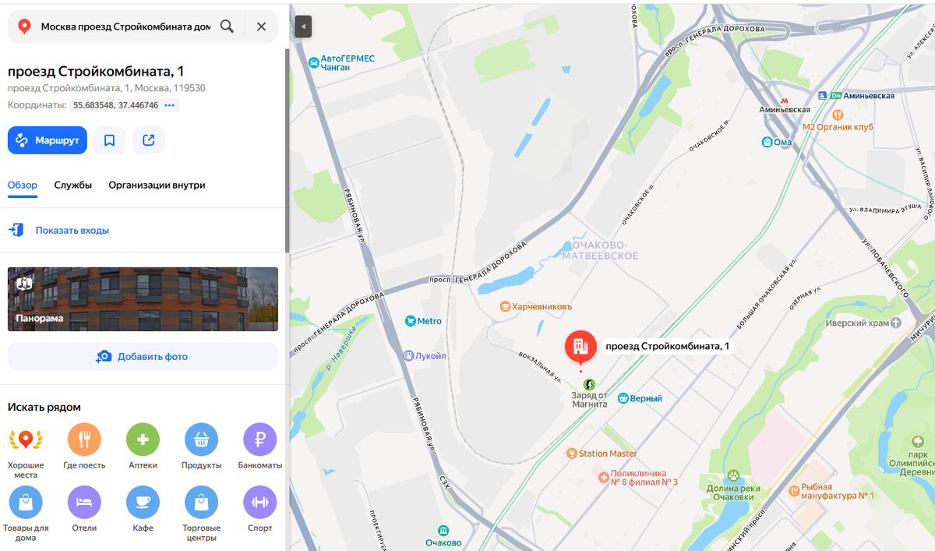
Task: Click Показать входы link
Action: tap(72, 231)
